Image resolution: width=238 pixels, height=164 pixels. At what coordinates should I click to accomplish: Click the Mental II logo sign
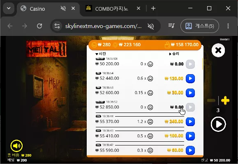pos(46,49)
